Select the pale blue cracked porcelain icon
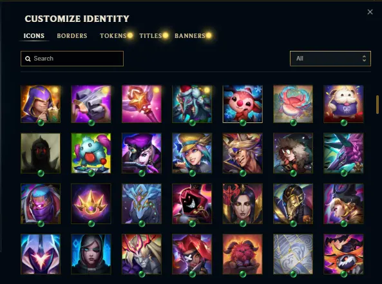This screenshot has height=284, width=382. [x=293, y=254]
